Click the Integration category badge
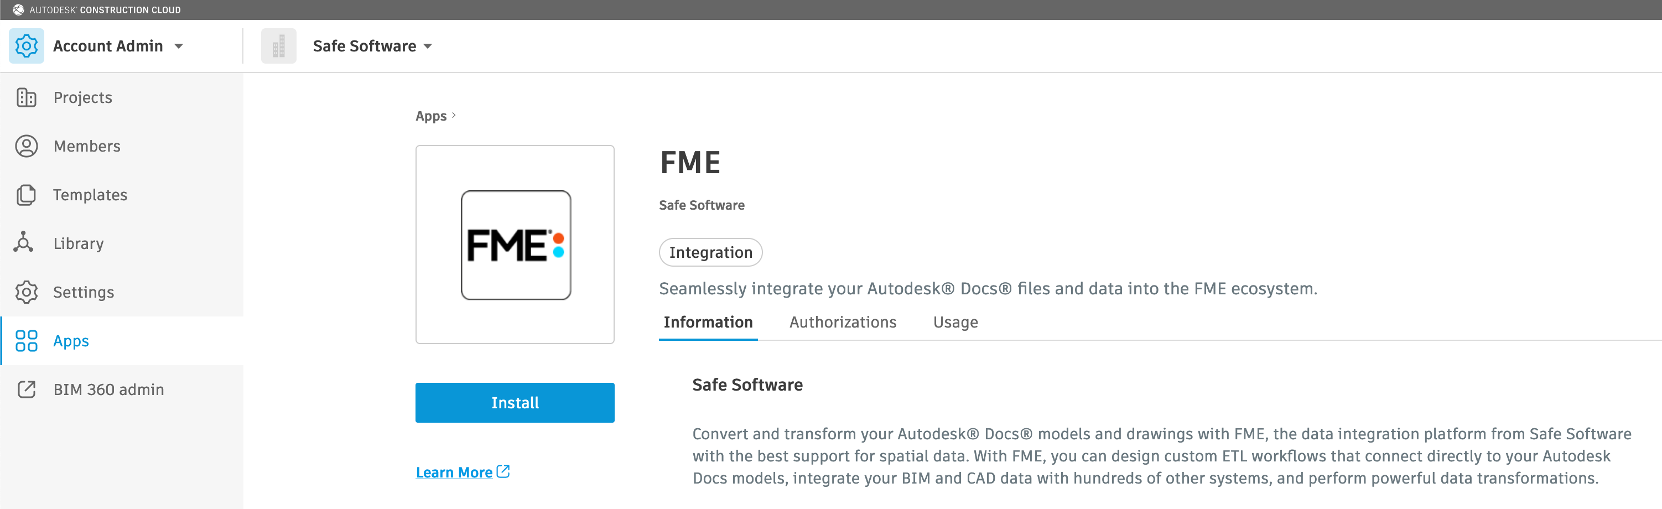The height and width of the screenshot is (509, 1662). click(710, 252)
